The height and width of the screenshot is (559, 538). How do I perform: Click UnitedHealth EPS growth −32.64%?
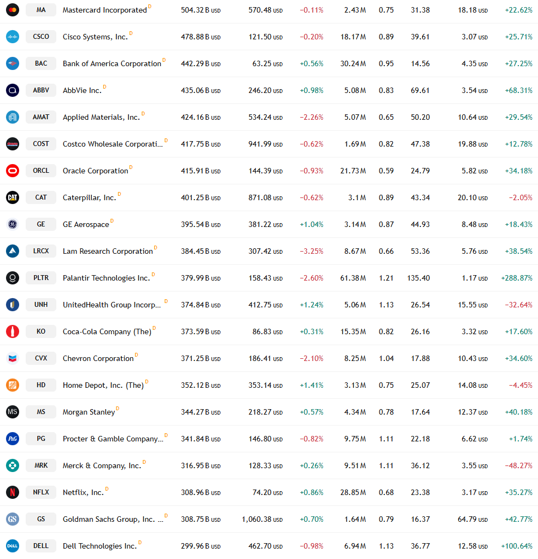pos(518,305)
